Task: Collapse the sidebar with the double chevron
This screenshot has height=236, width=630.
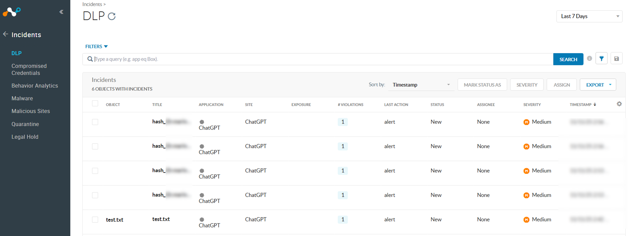Action: [61, 12]
